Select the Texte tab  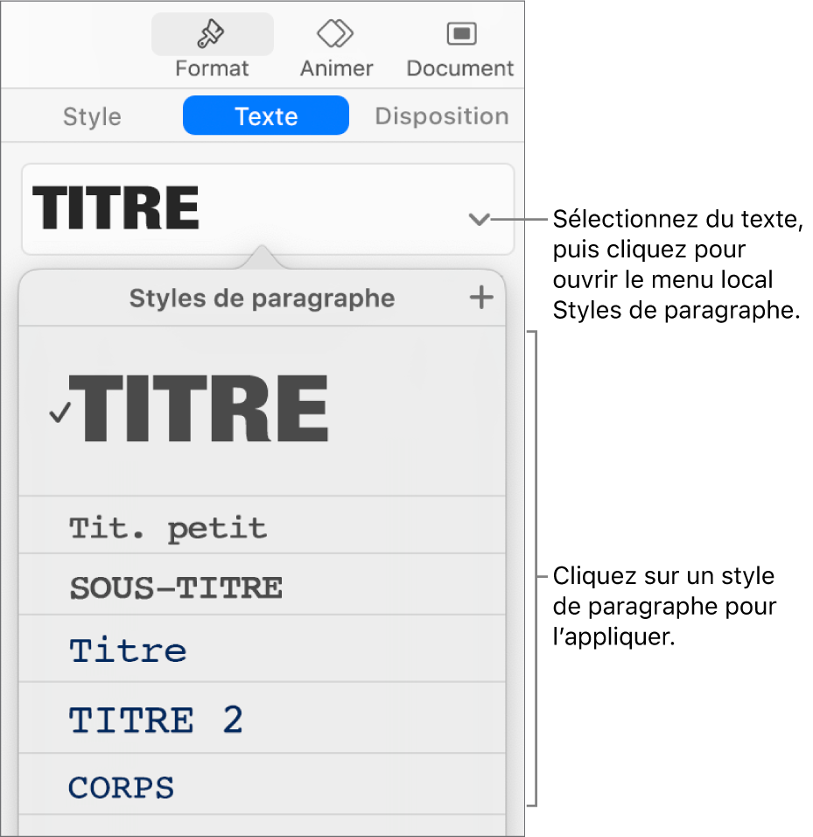266,116
